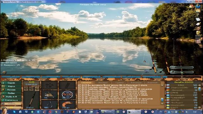Switch to rod slot I
The width and height of the screenshot is (203, 114).
coord(26,89)
